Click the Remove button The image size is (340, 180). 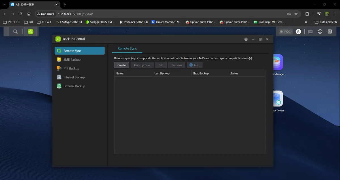(x=177, y=65)
